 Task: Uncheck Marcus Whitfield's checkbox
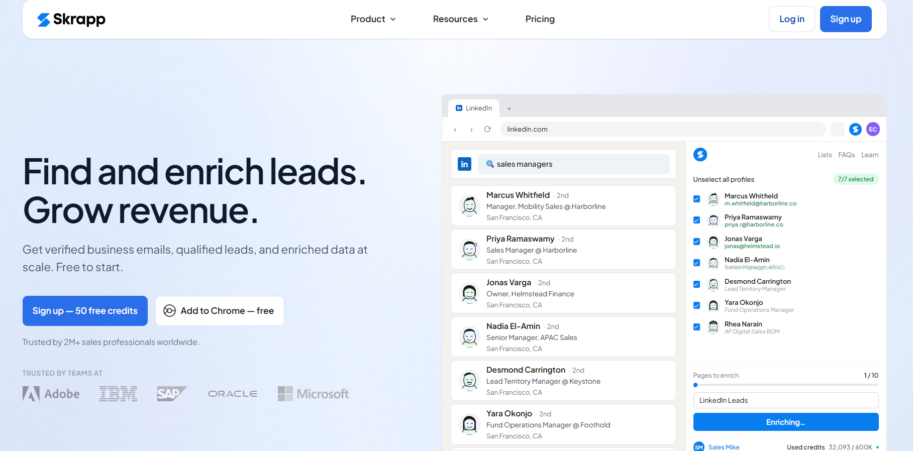pyautogui.click(x=696, y=199)
